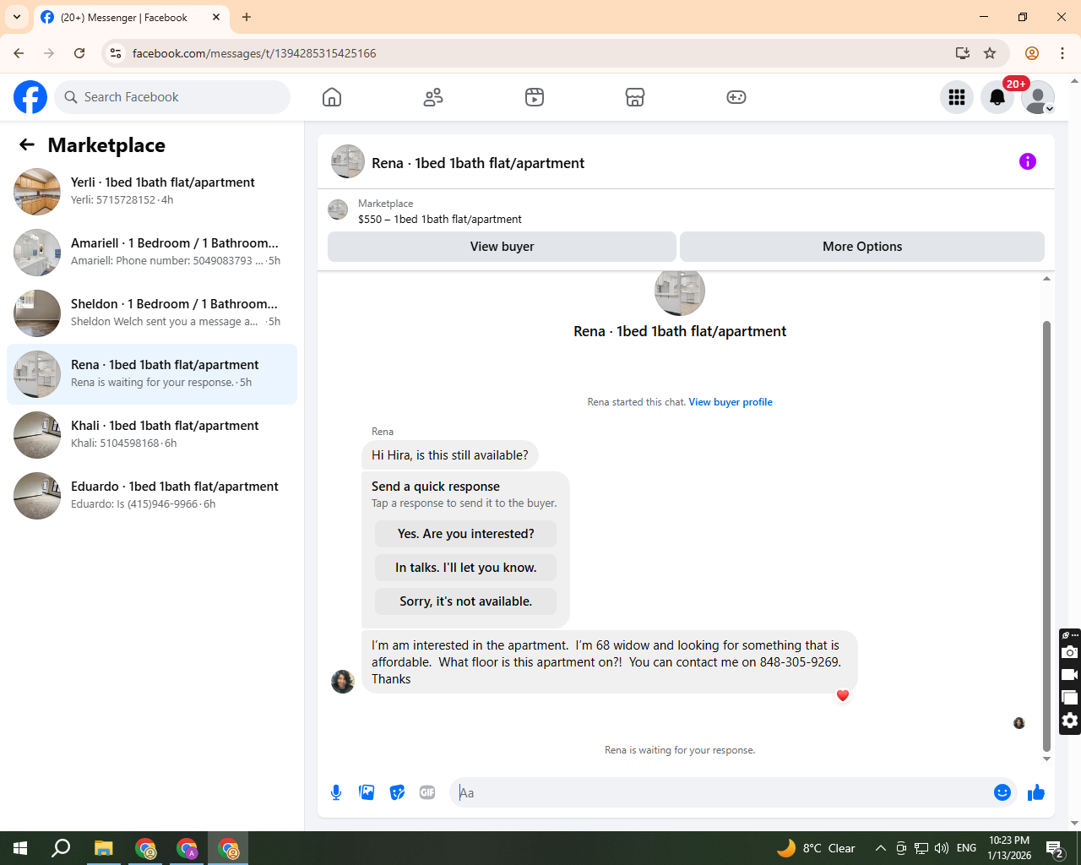Click the chat vertical scrollbar thumb
1081x865 pixels.
(x=1046, y=536)
